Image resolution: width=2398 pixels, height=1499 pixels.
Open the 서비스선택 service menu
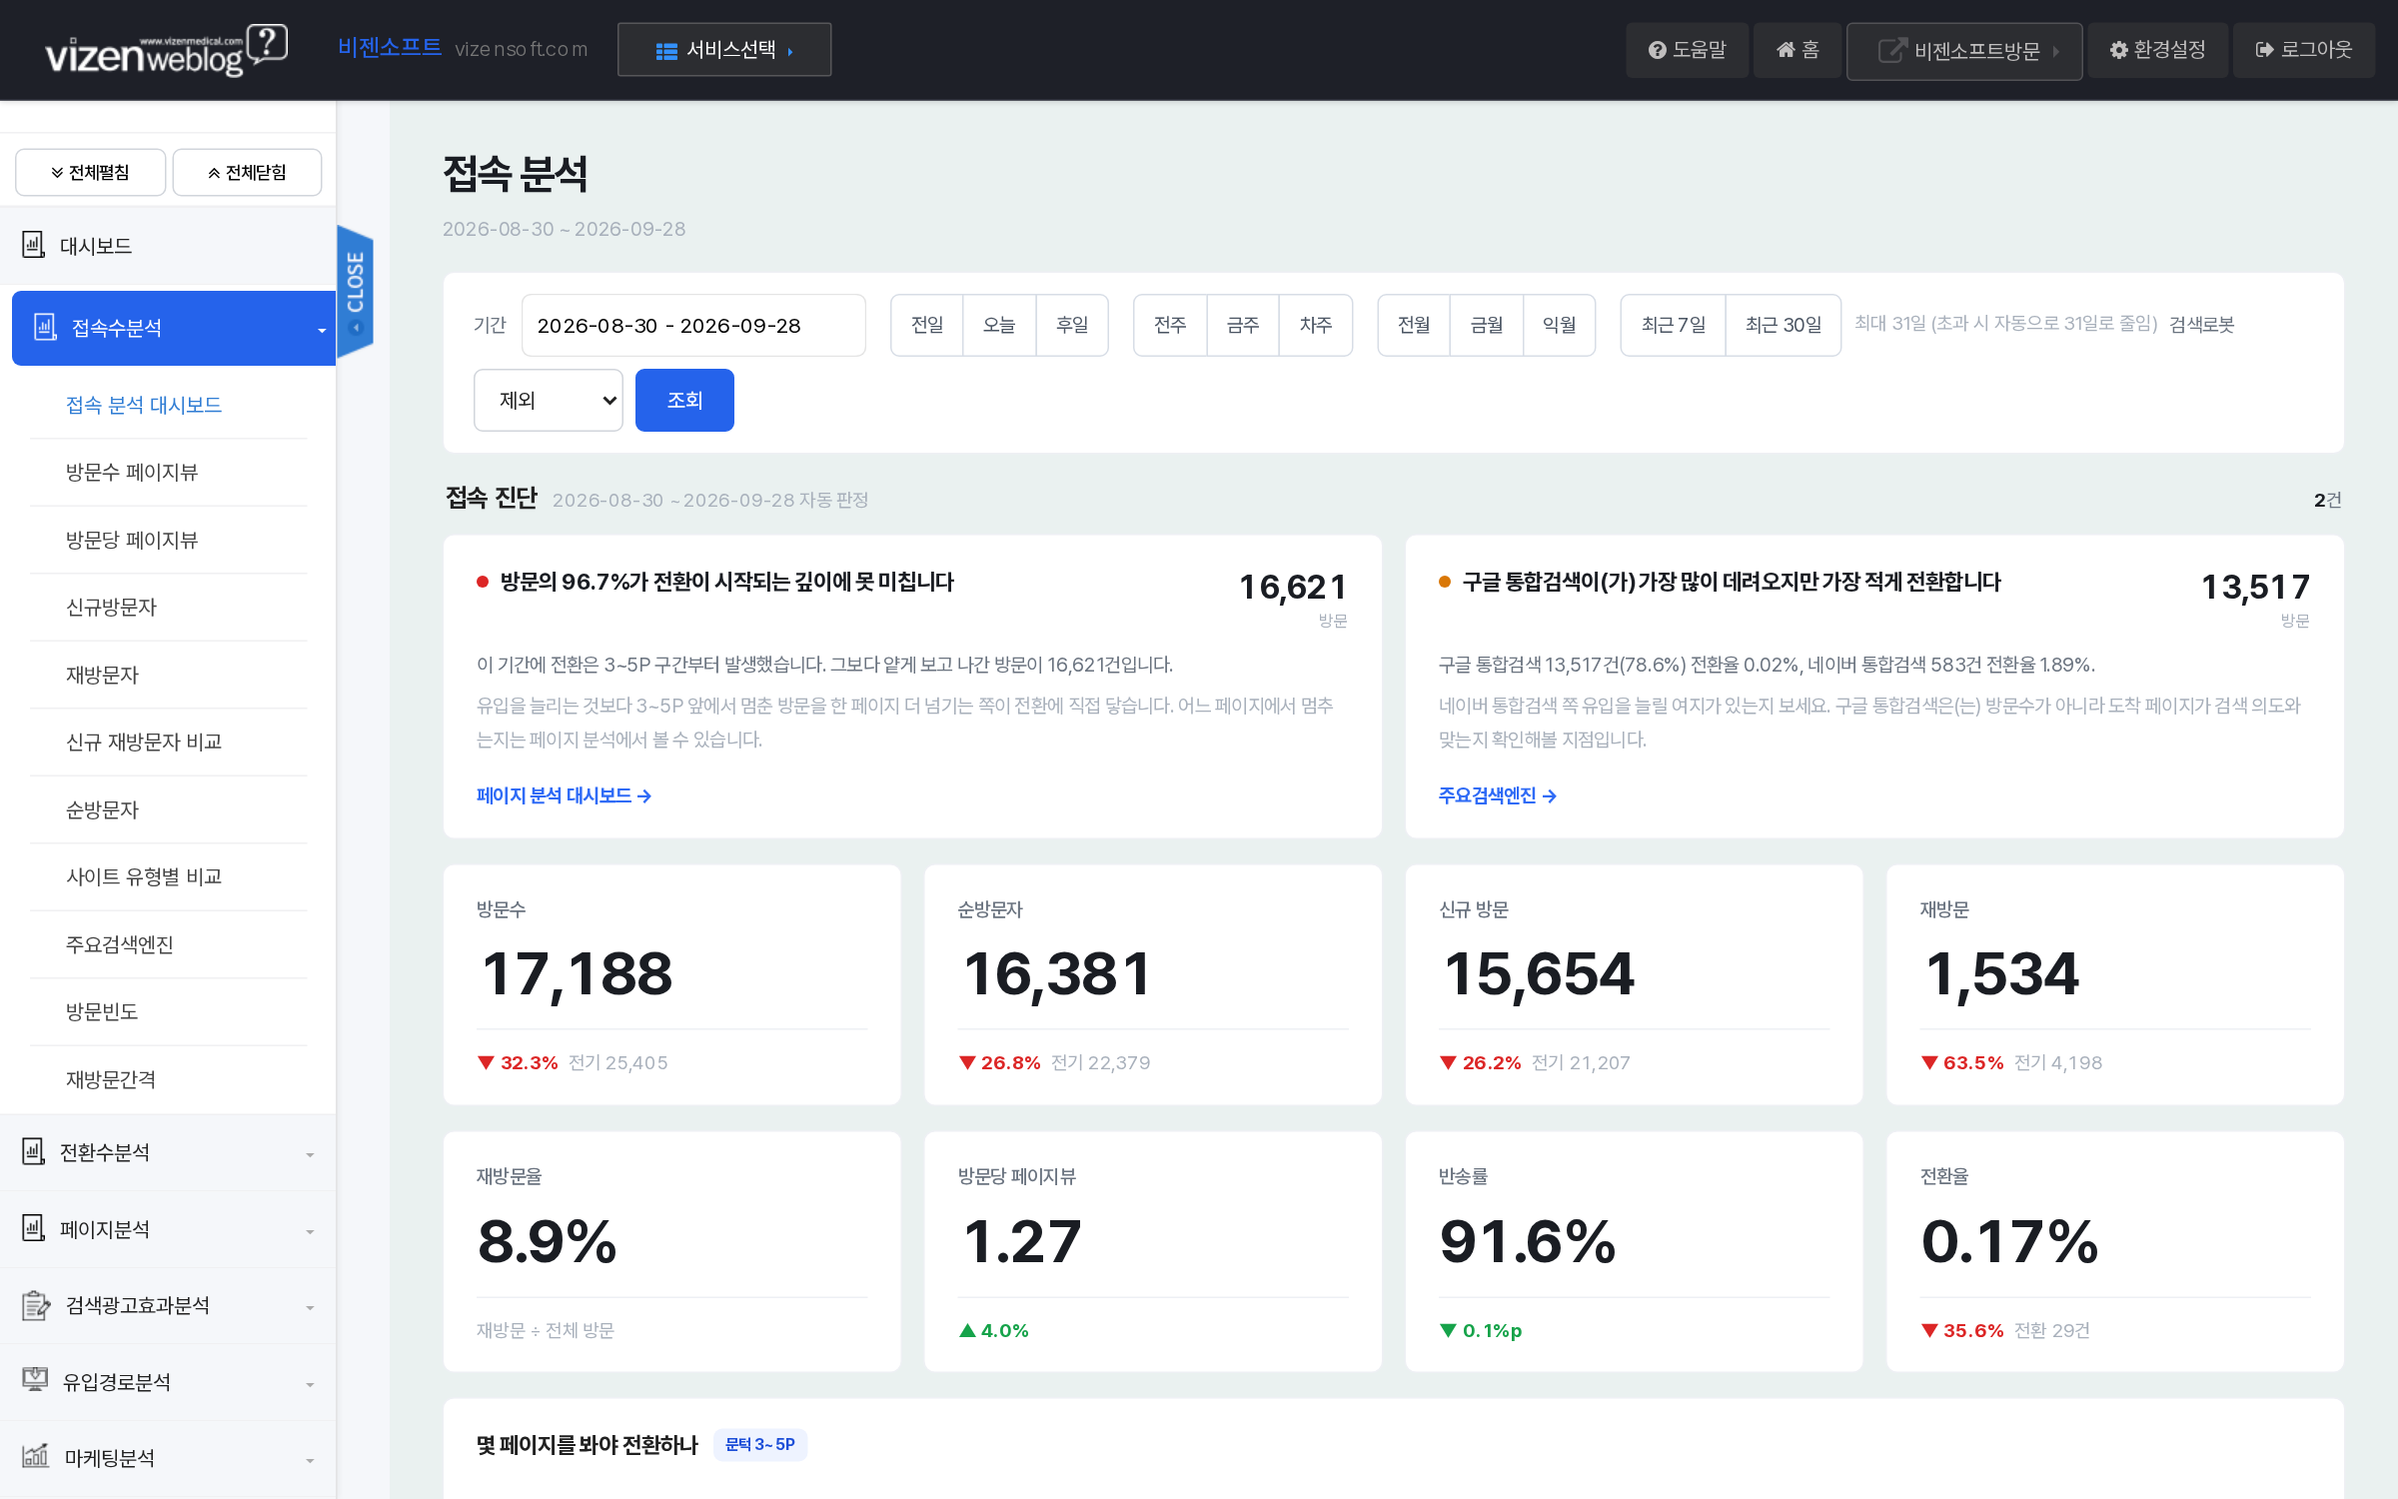click(x=724, y=50)
